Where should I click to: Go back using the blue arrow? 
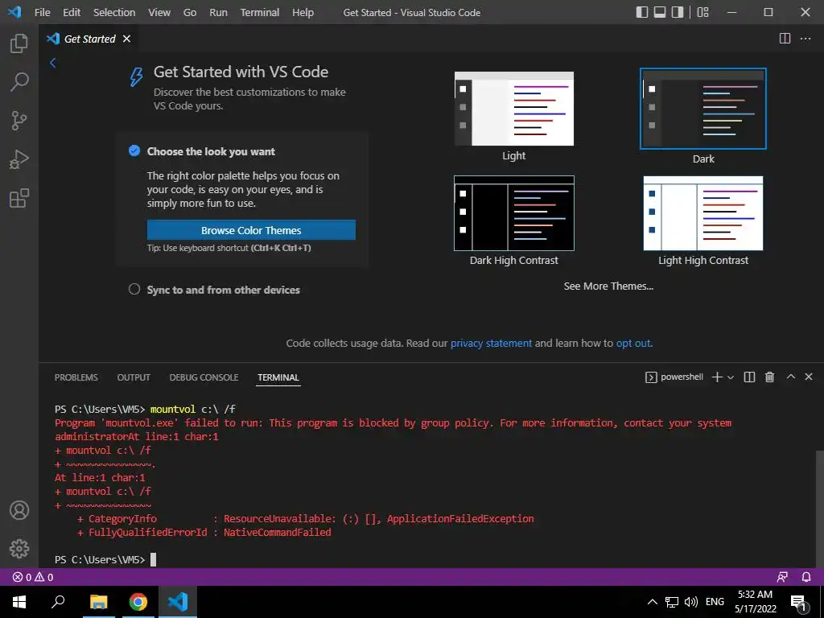(52, 63)
